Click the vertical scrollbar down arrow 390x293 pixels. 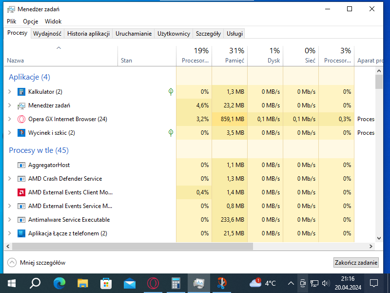point(379,238)
